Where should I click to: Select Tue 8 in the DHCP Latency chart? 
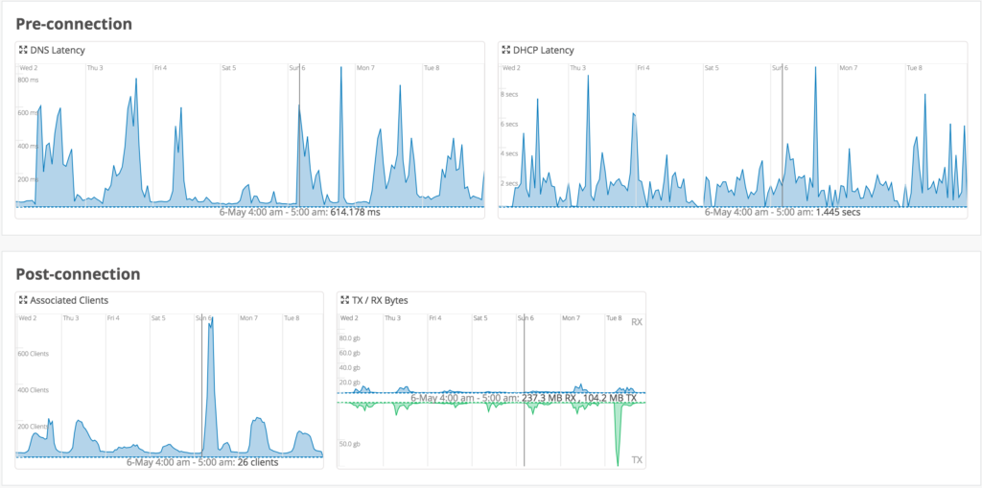coord(914,68)
